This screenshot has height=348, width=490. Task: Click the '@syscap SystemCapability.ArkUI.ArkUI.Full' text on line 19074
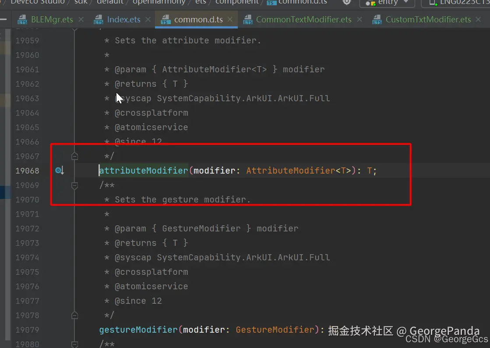[x=222, y=257]
